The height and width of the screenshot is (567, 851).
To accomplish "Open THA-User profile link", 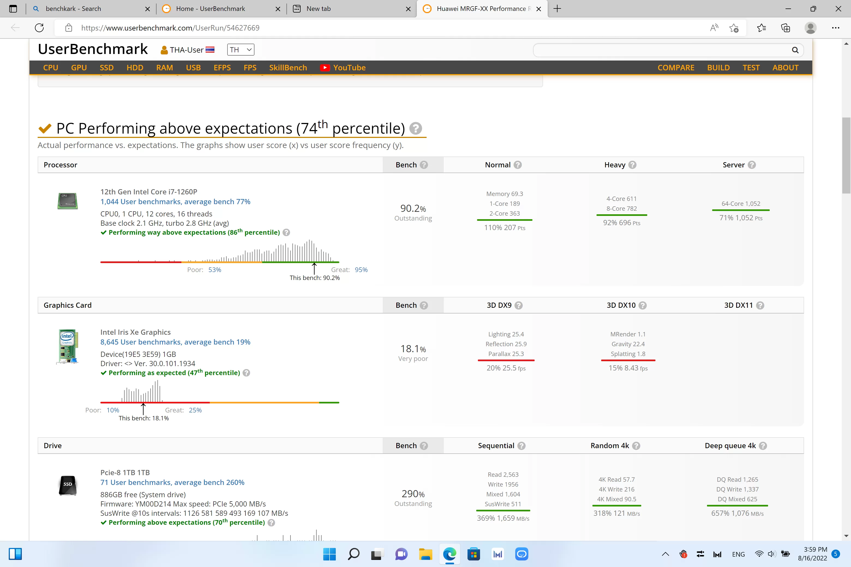I will pos(187,50).
